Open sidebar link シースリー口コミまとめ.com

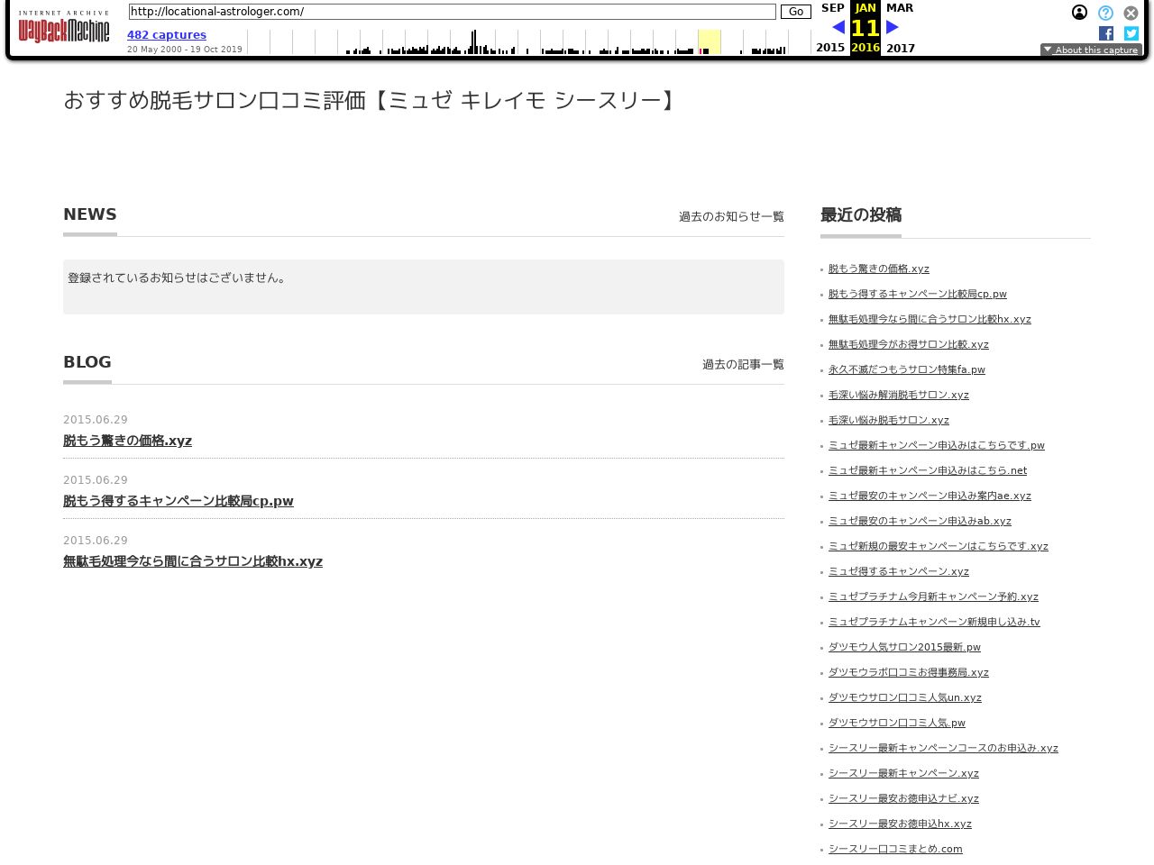tap(895, 849)
